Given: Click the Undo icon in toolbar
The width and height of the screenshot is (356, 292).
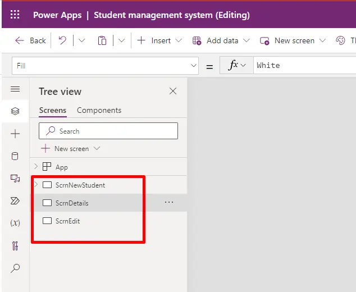Looking at the screenshot, I should click(63, 40).
